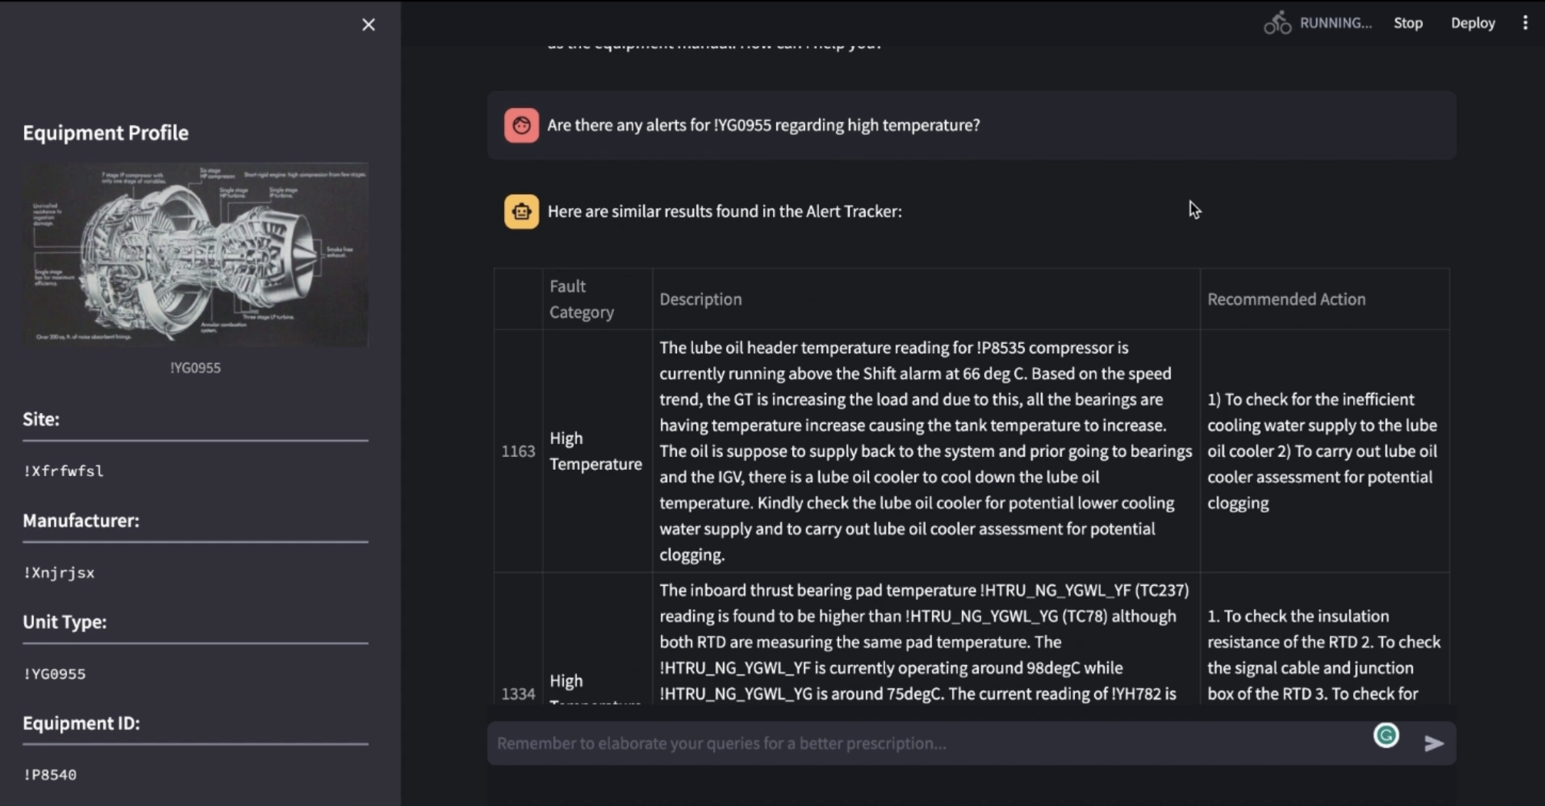Click the Fault Category column header
1545x806 pixels.
pyautogui.click(x=582, y=299)
